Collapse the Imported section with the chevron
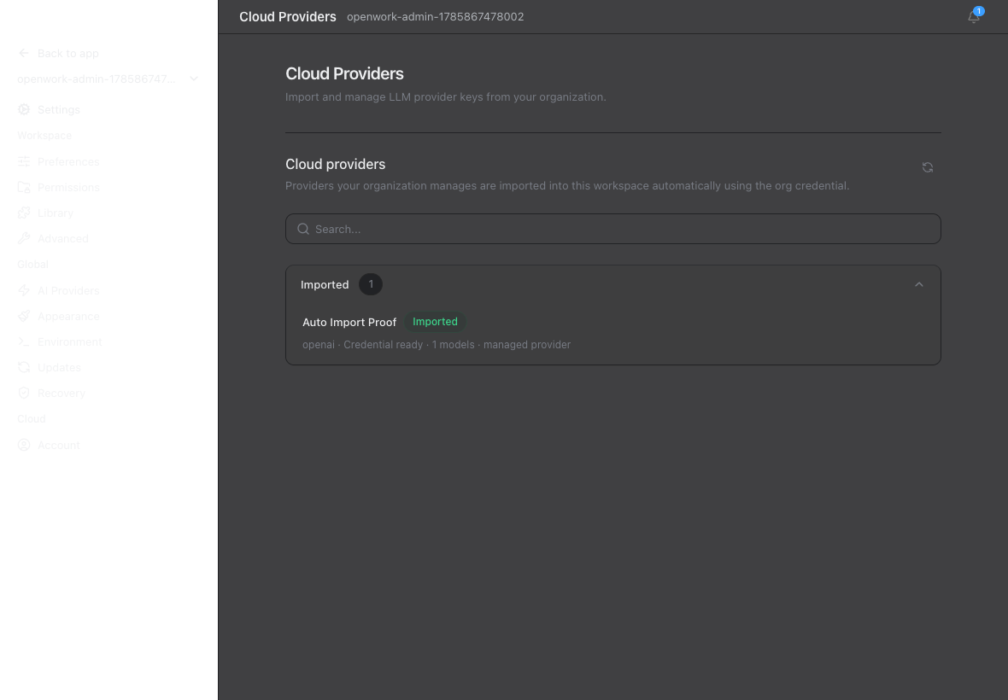The height and width of the screenshot is (700, 1008). point(918,284)
